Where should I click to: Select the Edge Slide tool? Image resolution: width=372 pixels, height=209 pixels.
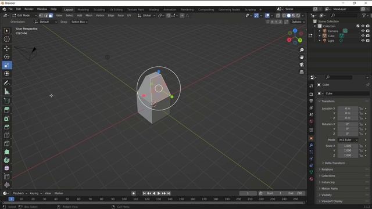pyautogui.click(x=6, y=176)
